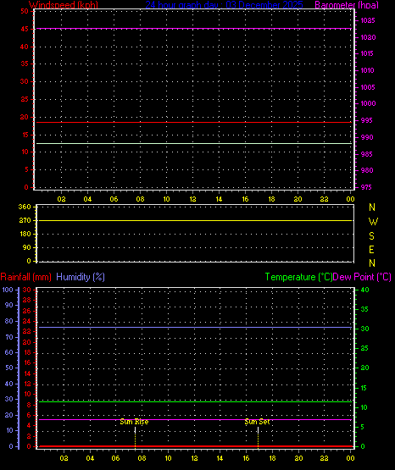This screenshot has width=395, height=470.
Task: Click the '1000' barometer axis value
Action: click(x=368, y=103)
